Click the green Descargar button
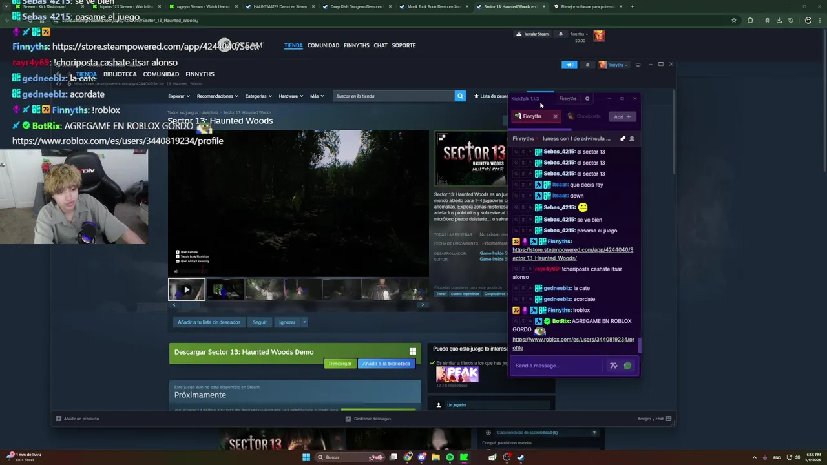The height and width of the screenshot is (465, 827). (x=340, y=364)
